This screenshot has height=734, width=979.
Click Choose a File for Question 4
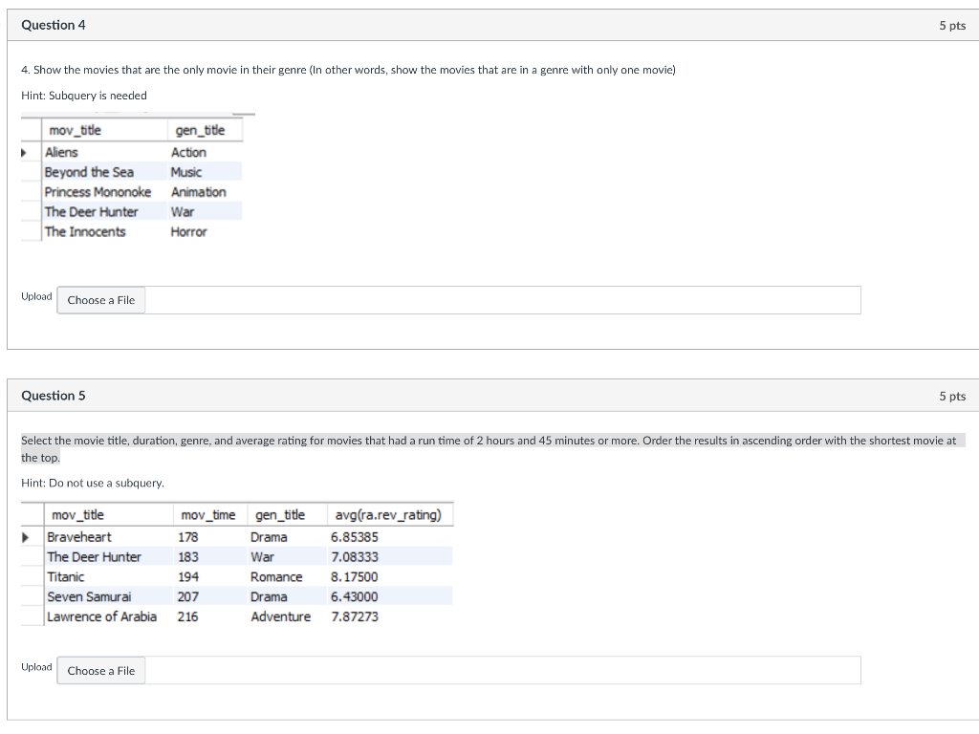click(100, 300)
